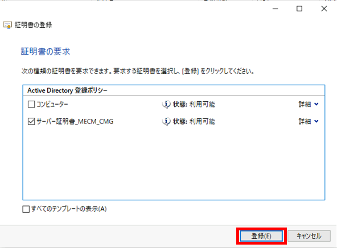Click the info icon beside コンピューター status
Viewport: 337px width, 248px height.
pos(166,104)
